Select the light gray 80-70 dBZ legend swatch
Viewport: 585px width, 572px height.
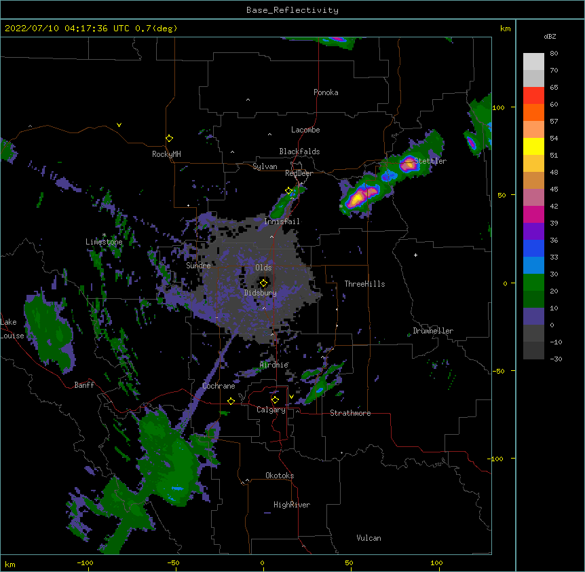pyautogui.click(x=533, y=62)
